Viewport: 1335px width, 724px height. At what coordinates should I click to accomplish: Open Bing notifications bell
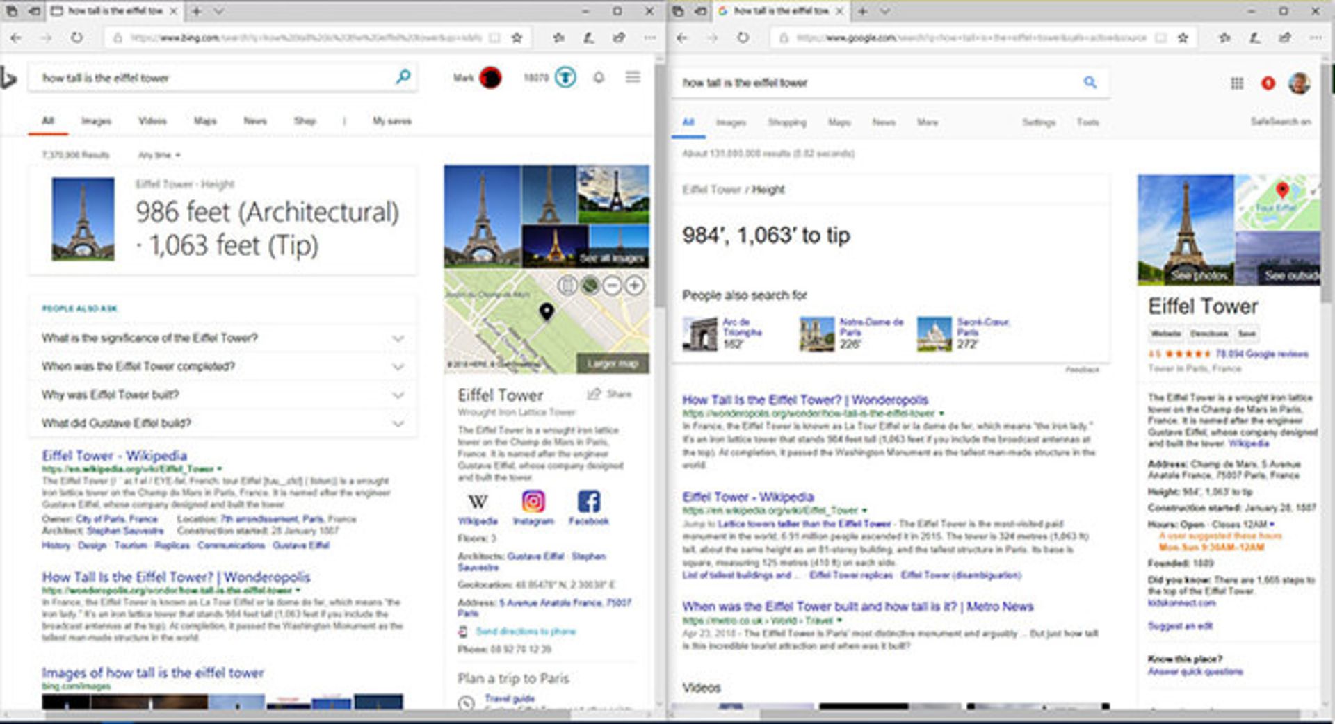pyautogui.click(x=599, y=77)
